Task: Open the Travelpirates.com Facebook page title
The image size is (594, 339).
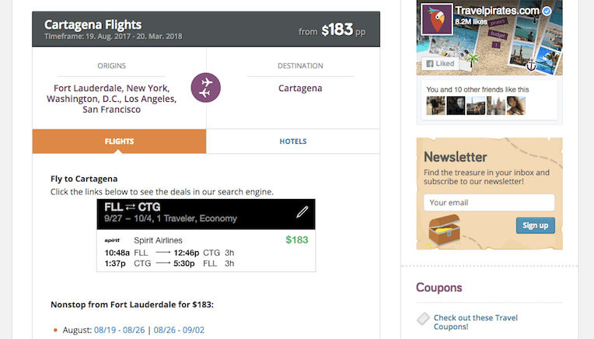Action: click(x=497, y=11)
